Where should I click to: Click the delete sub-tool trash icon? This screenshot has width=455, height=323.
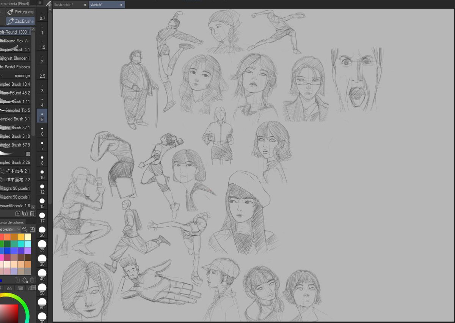[x=32, y=213]
